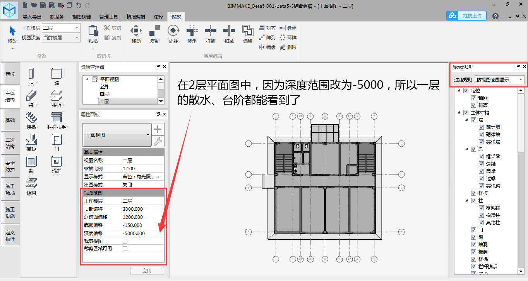This screenshot has width=528, height=281.
Task: Click the 对齐 (Align) tool
Action: pos(267,28)
